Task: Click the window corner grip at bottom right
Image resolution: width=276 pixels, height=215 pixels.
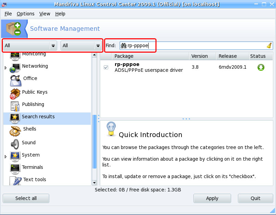Action: 273,211
